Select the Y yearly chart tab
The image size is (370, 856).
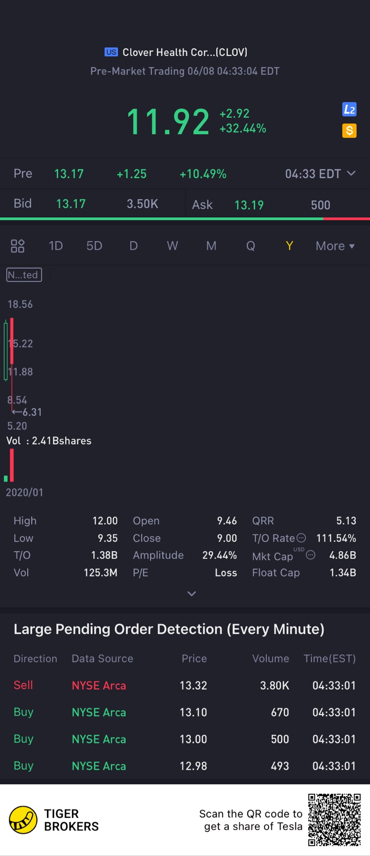[x=290, y=246]
